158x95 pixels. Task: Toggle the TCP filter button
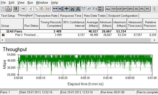point(114,9)
